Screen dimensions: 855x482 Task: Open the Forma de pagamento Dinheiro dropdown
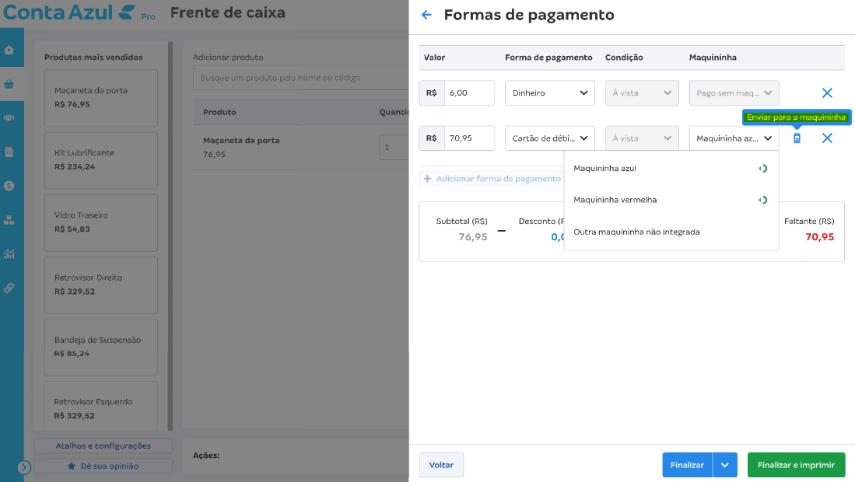(x=549, y=93)
